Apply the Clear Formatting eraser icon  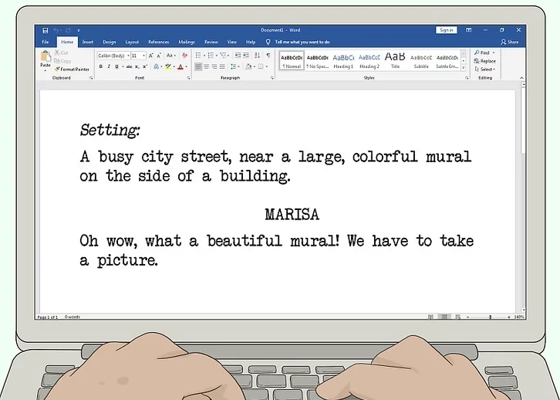click(x=184, y=56)
